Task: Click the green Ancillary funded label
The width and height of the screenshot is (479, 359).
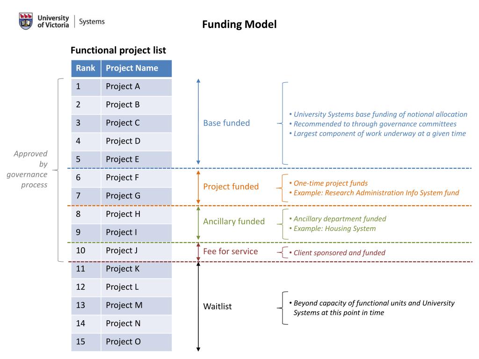Action: point(234,221)
